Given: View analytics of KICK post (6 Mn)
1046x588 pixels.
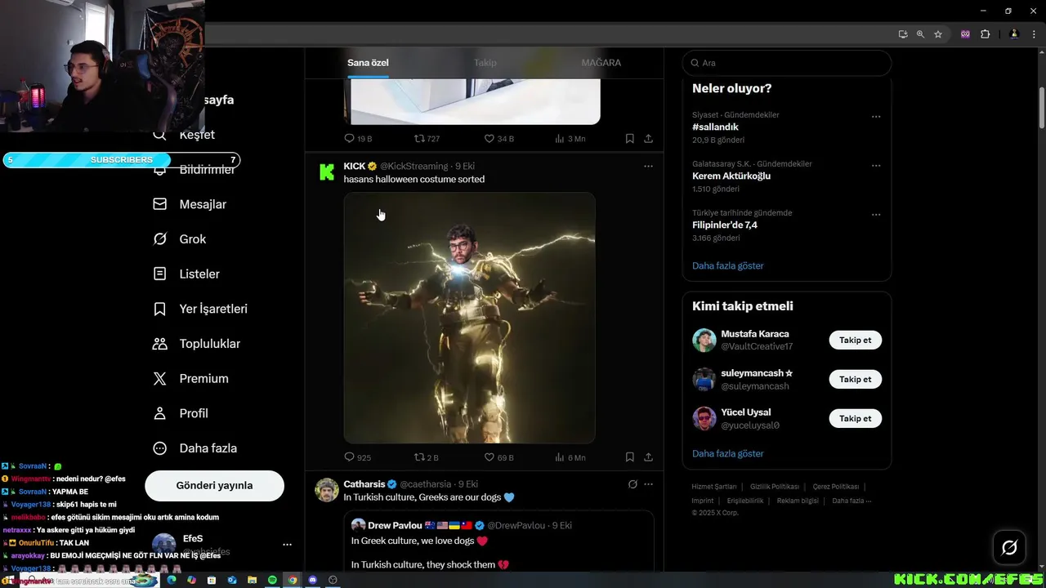Looking at the screenshot, I should tap(570, 457).
